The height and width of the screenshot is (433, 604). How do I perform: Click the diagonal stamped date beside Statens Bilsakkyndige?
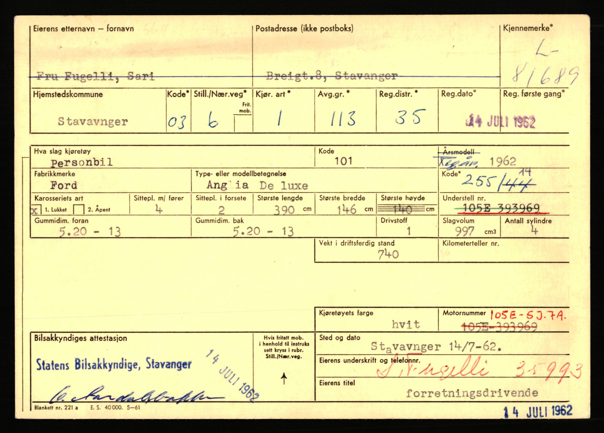click(x=233, y=376)
